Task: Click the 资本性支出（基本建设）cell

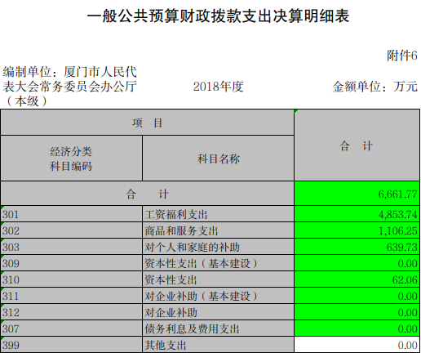Action: [218, 263]
